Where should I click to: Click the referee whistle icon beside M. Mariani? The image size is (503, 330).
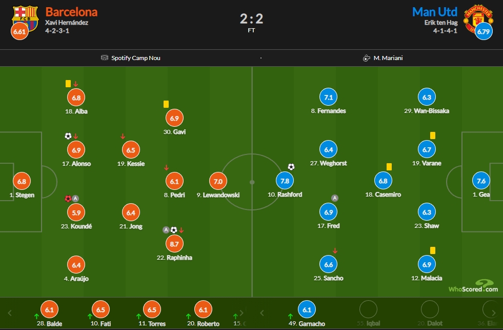pyautogui.click(x=366, y=58)
